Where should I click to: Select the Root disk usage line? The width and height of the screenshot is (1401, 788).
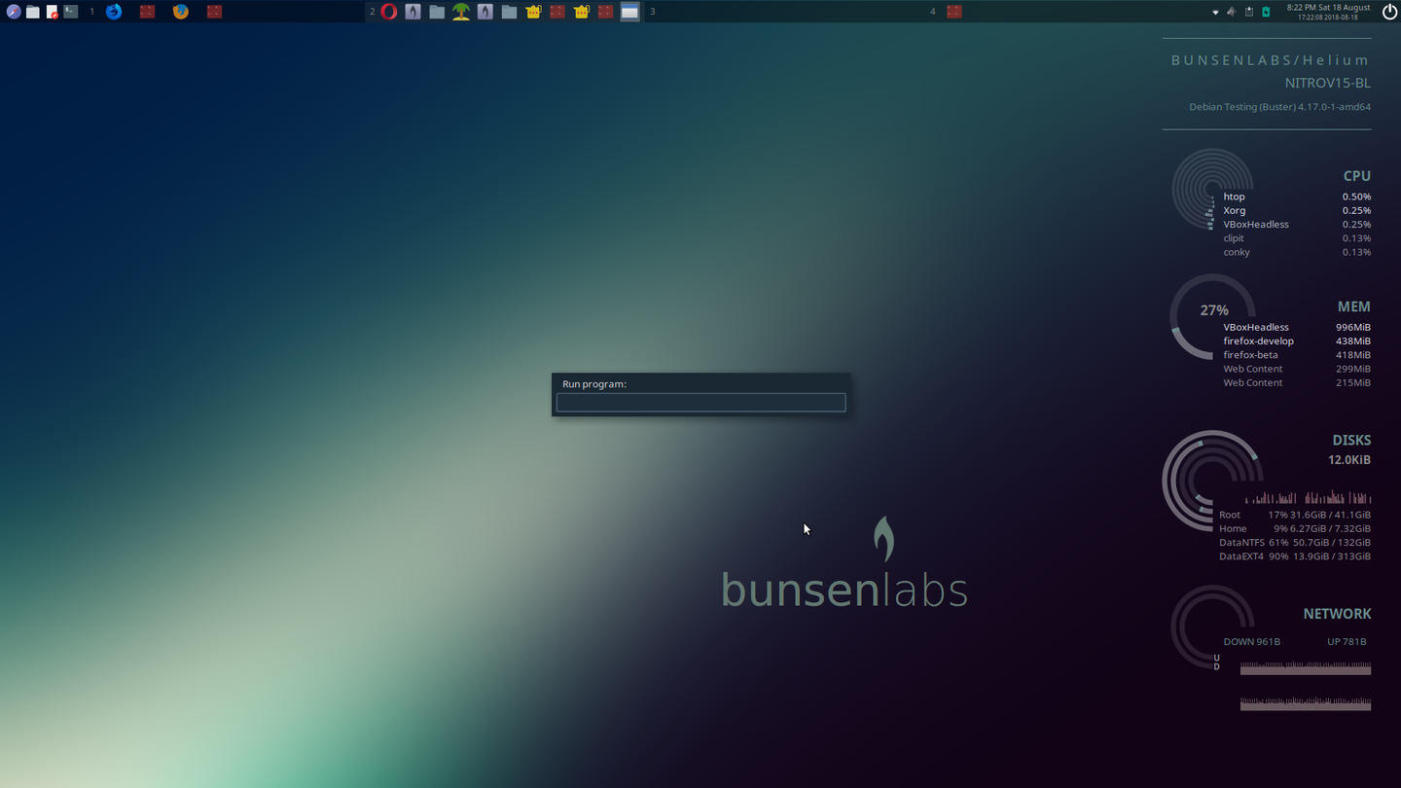point(1295,515)
